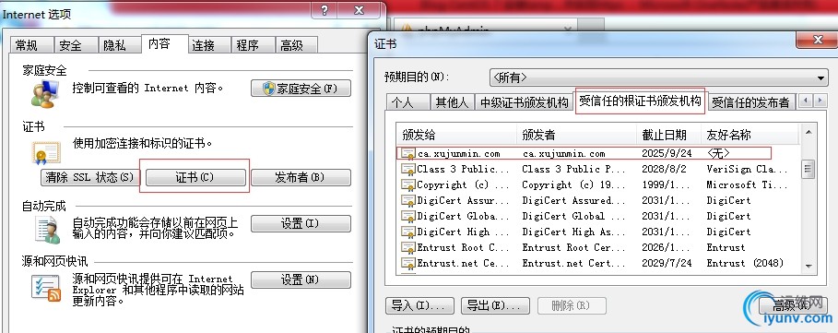Click the 删除(R) button
Screen dimensions: 838x333
[x=572, y=305]
